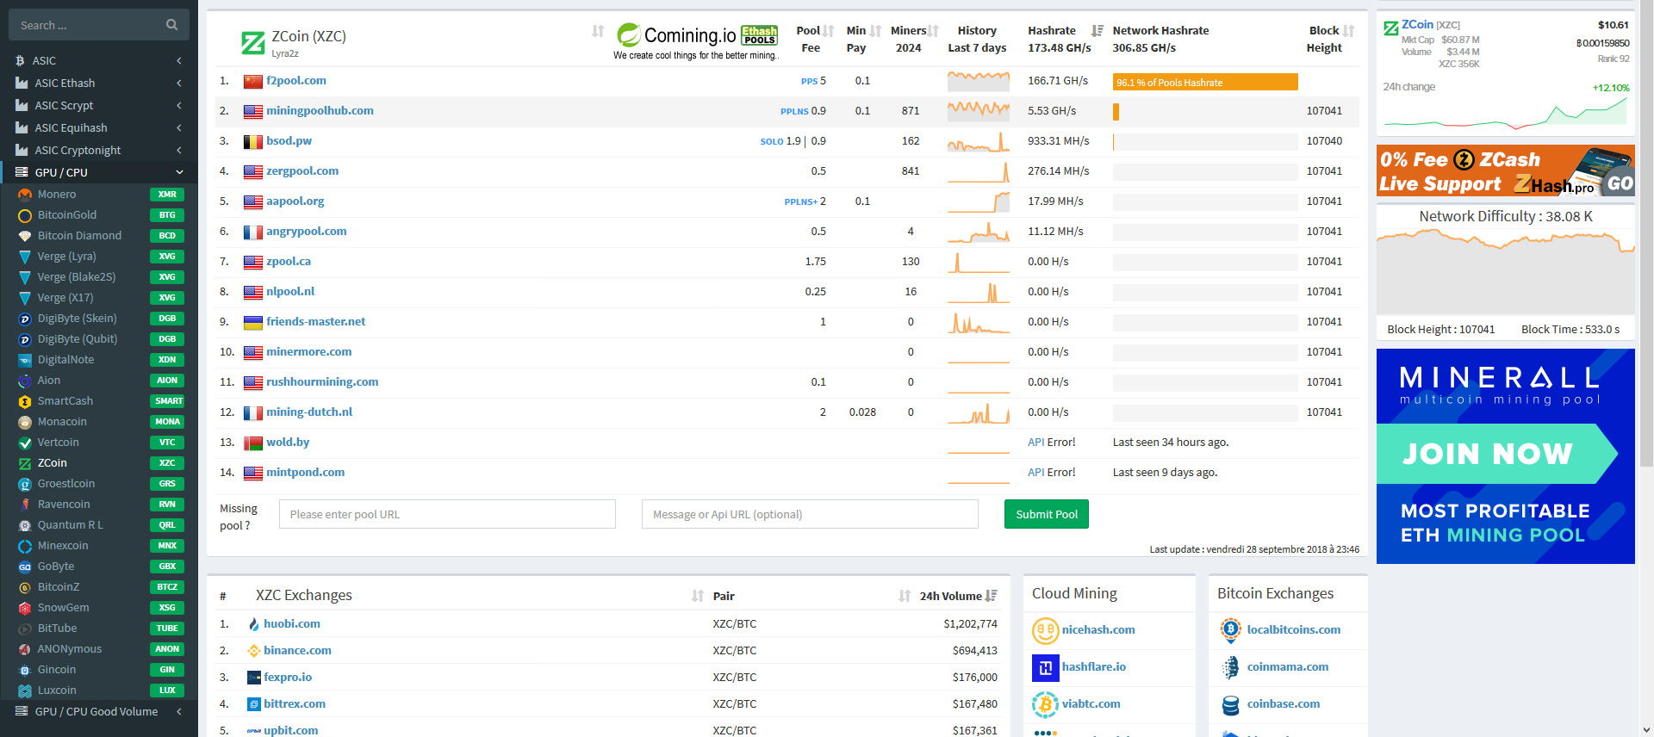1654x737 pixels.
Task: Click API link for mintpond.com row
Action: (x=1035, y=473)
